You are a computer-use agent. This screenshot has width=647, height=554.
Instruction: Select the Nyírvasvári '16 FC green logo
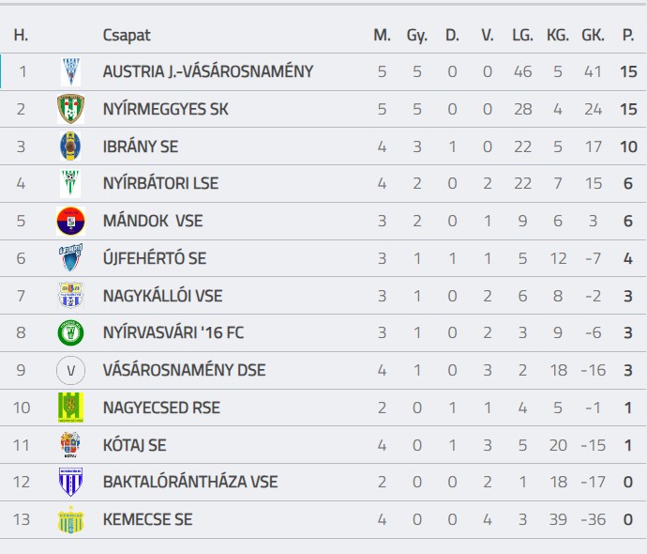tap(70, 332)
